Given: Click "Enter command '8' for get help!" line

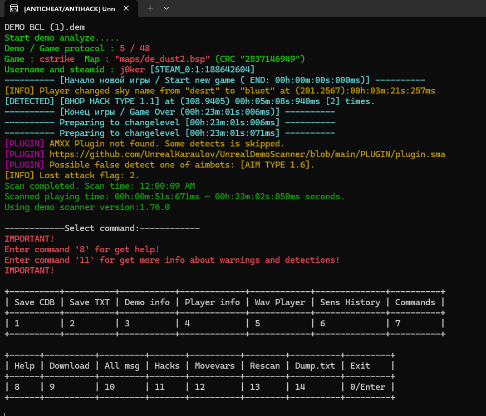Looking at the screenshot, I should tap(82, 249).
